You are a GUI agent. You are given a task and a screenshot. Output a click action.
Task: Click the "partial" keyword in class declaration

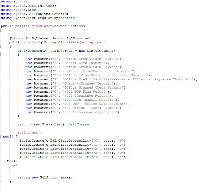[22, 26]
